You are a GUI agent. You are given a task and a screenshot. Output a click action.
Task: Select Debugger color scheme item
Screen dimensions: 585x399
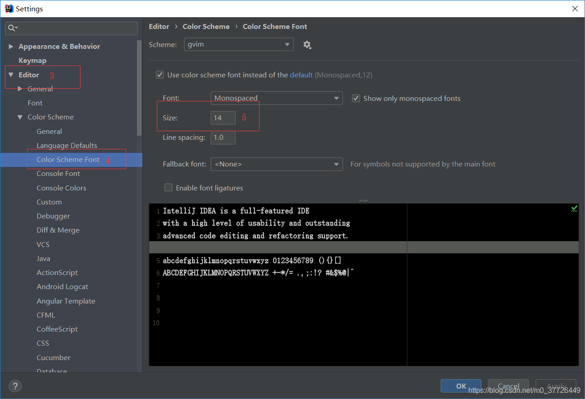coord(53,216)
